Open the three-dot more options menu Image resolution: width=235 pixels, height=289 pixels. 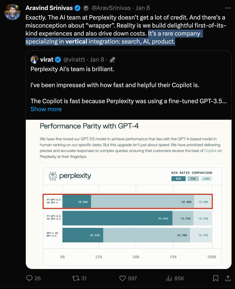click(228, 8)
